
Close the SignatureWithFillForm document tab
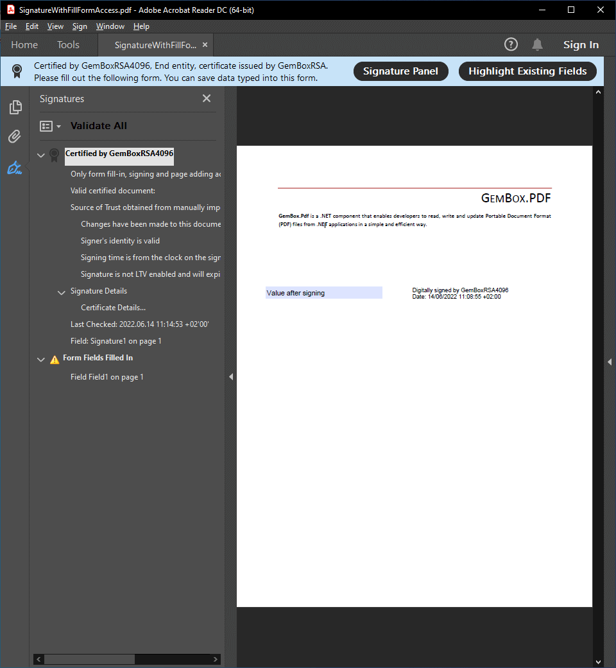point(205,45)
